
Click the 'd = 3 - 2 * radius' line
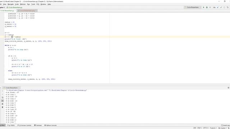tap(13, 37)
